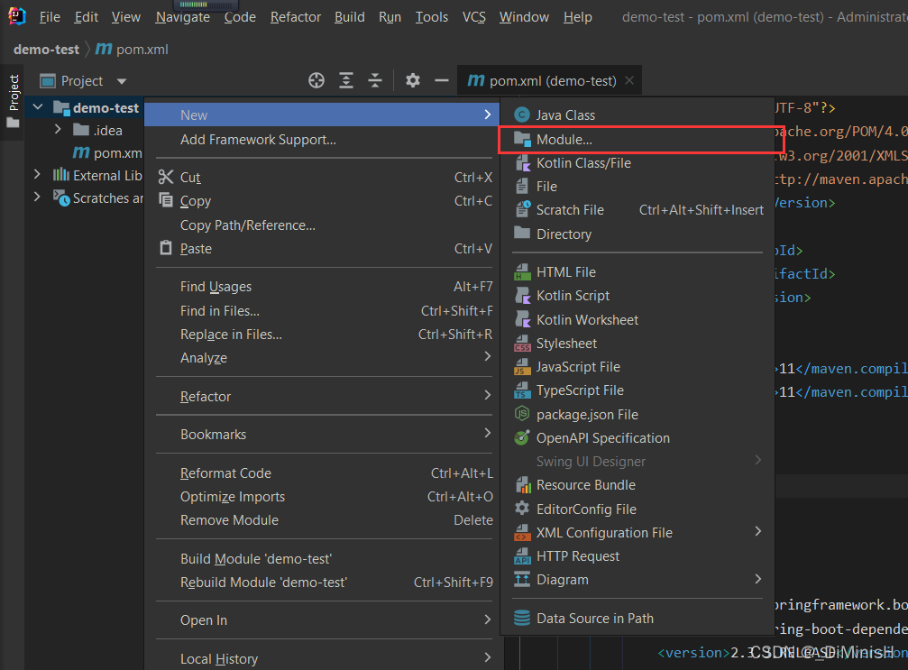Click the HTML File icon

pos(522,272)
